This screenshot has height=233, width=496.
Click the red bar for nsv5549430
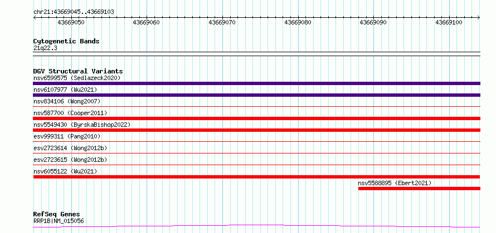256,130
